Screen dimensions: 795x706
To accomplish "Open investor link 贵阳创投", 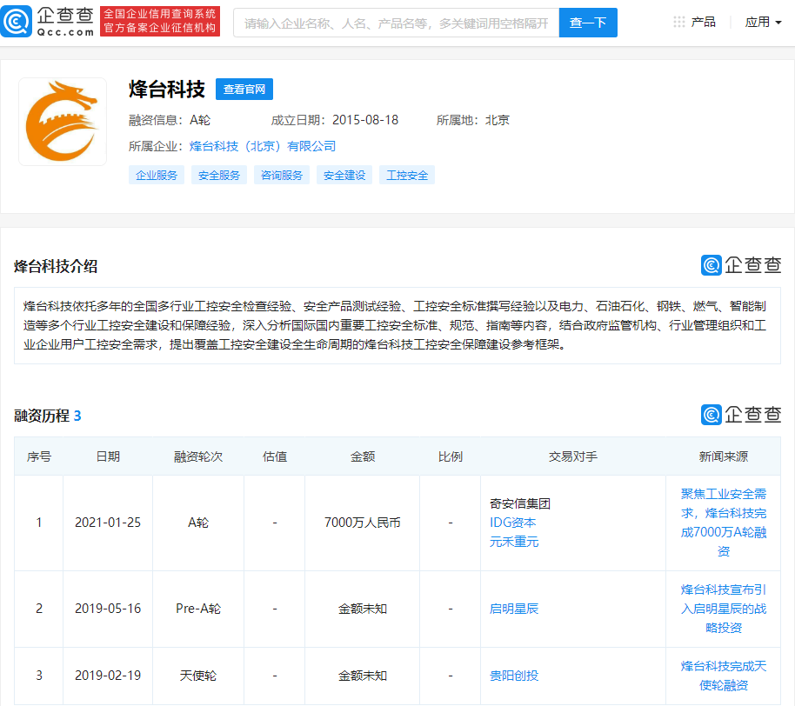I will [x=514, y=676].
